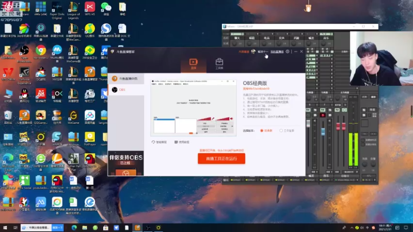The width and height of the screenshot is (413, 232).
Task: Expand the 电音 channel dropdown arrow in Mixer
Action: point(273,34)
